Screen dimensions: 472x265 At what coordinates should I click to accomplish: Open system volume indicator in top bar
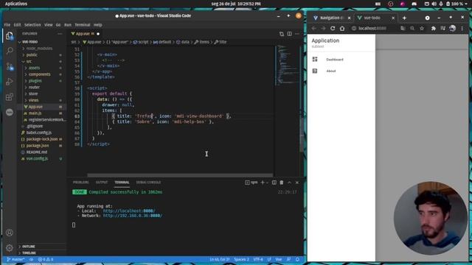pyautogui.click(x=434, y=4)
